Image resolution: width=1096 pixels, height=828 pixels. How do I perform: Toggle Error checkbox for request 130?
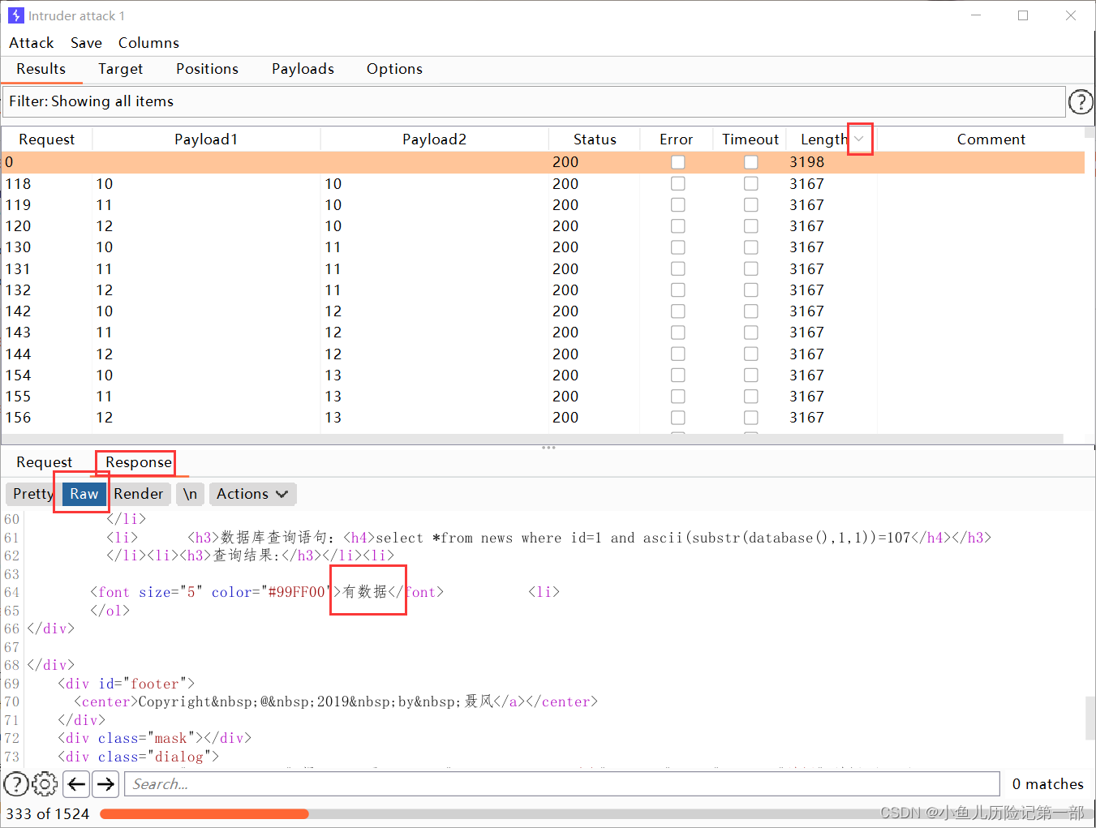tap(677, 247)
